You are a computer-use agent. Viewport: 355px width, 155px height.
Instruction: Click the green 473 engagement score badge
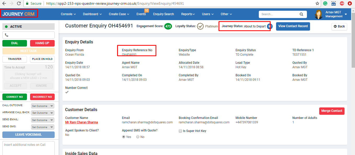click(x=168, y=26)
